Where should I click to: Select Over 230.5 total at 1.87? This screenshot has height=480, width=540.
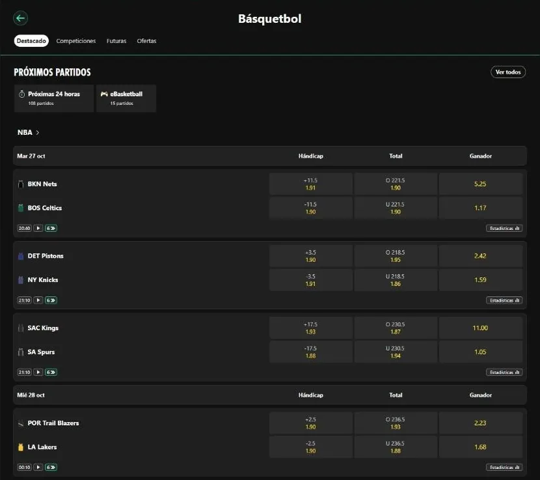click(396, 328)
